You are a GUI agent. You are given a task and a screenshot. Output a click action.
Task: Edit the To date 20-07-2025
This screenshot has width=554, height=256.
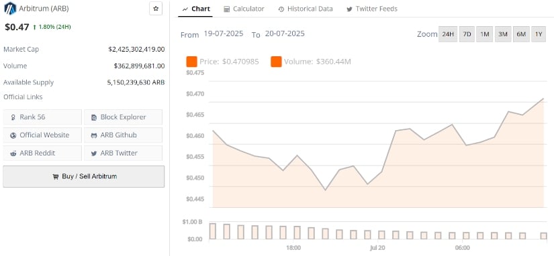tap(285, 34)
